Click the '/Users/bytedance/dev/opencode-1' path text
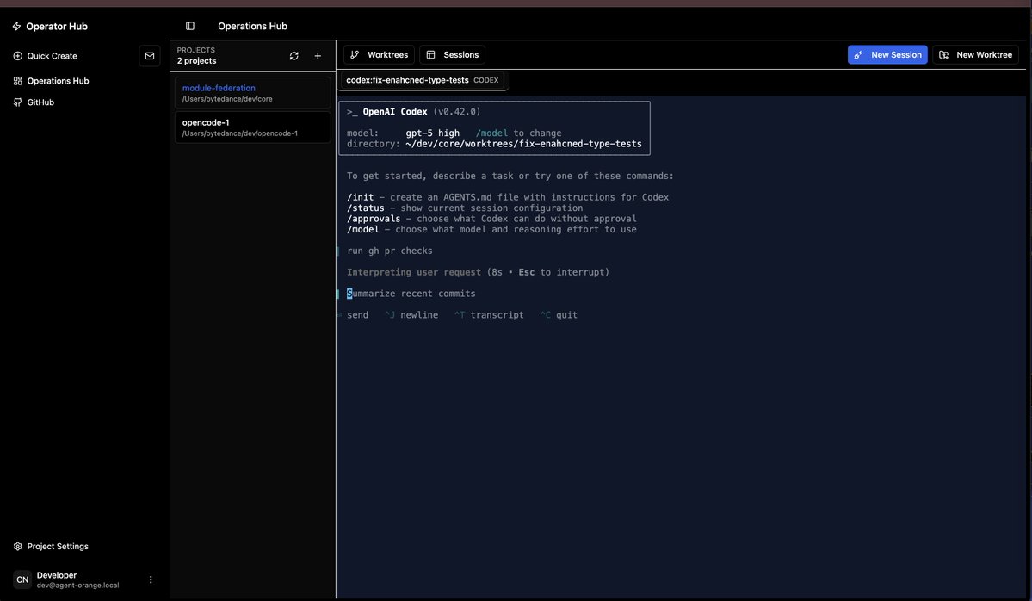1032x601 pixels. 240,133
